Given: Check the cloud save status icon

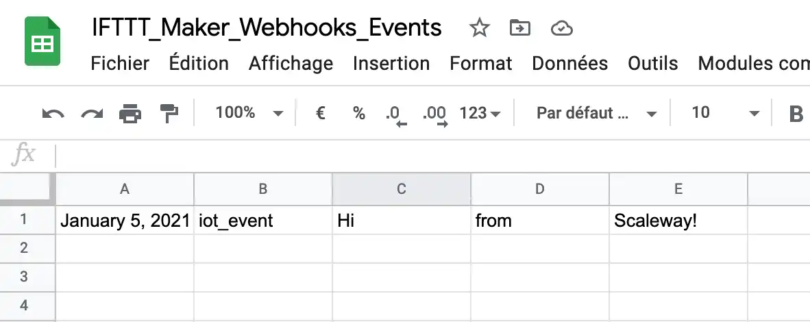Looking at the screenshot, I should pos(561,28).
